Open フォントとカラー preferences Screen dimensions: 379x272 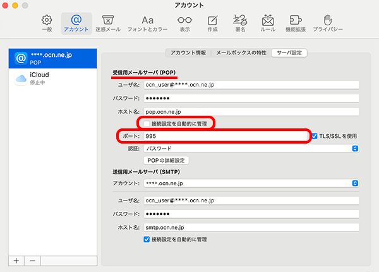click(147, 23)
